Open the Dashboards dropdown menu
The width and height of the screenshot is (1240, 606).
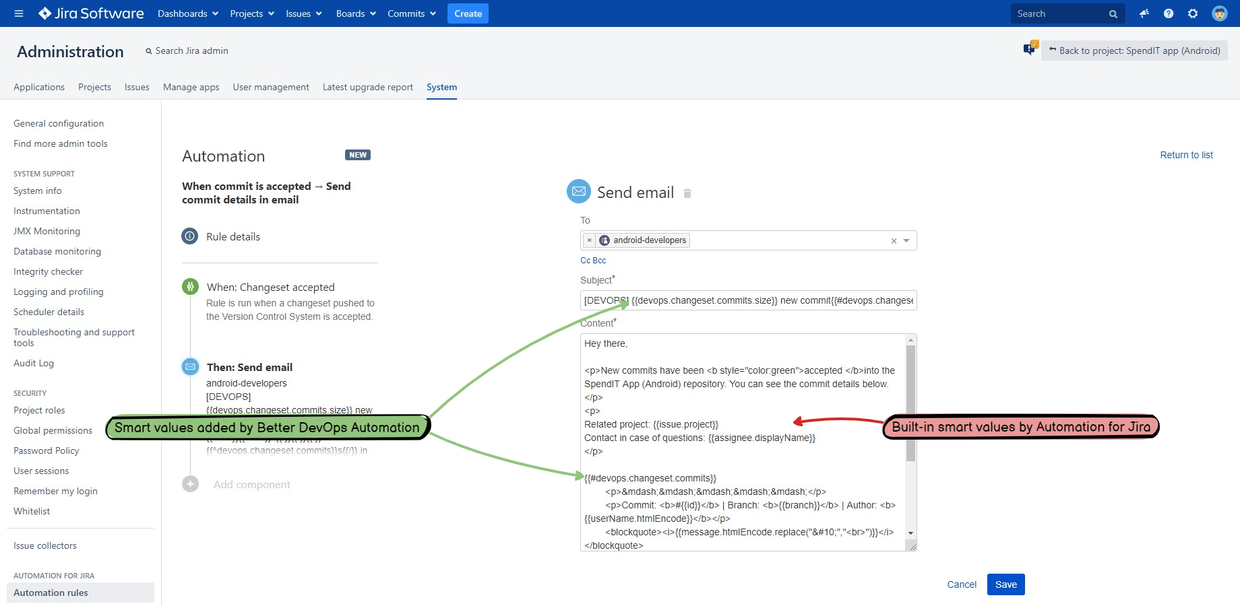point(188,13)
